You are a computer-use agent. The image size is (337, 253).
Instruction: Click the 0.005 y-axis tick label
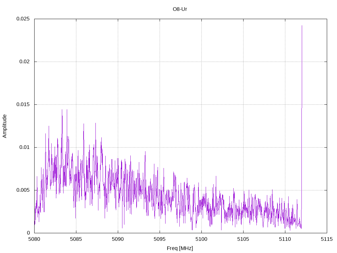pos(23,190)
